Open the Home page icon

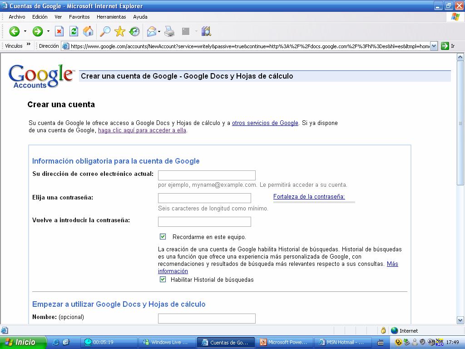click(x=88, y=31)
